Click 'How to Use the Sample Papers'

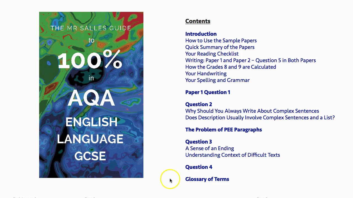point(221,40)
